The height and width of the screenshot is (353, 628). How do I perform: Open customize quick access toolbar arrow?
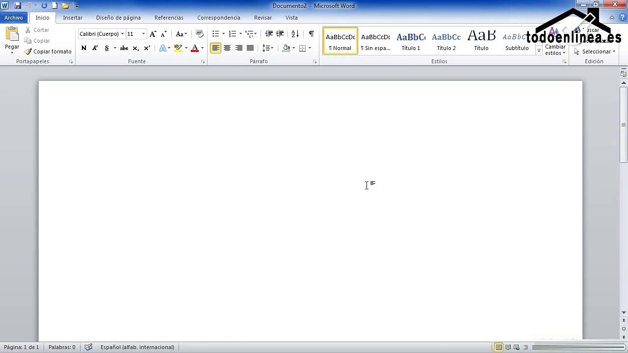coord(77,6)
